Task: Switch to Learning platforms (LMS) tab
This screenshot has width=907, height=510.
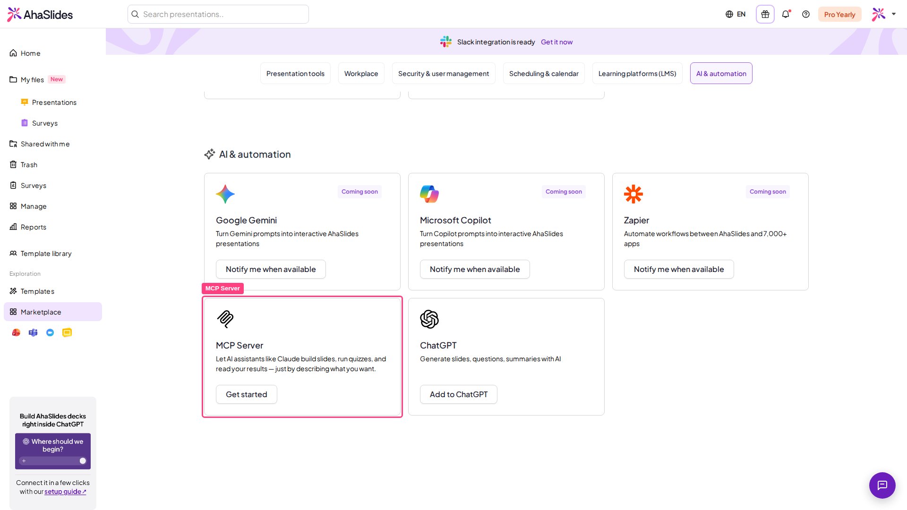Action: click(637, 73)
